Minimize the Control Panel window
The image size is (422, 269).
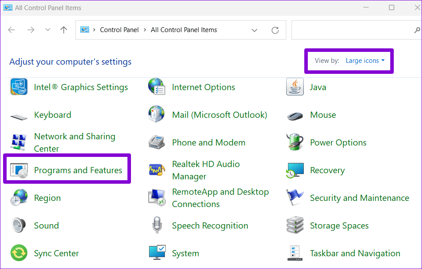pyautogui.click(x=366, y=7)
